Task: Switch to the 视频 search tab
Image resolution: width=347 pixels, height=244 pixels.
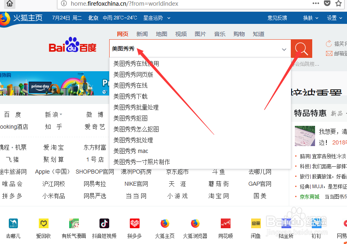Action: click(x=181, y=34)
